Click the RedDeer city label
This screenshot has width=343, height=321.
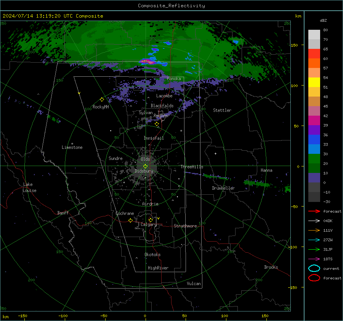[162, 116]
